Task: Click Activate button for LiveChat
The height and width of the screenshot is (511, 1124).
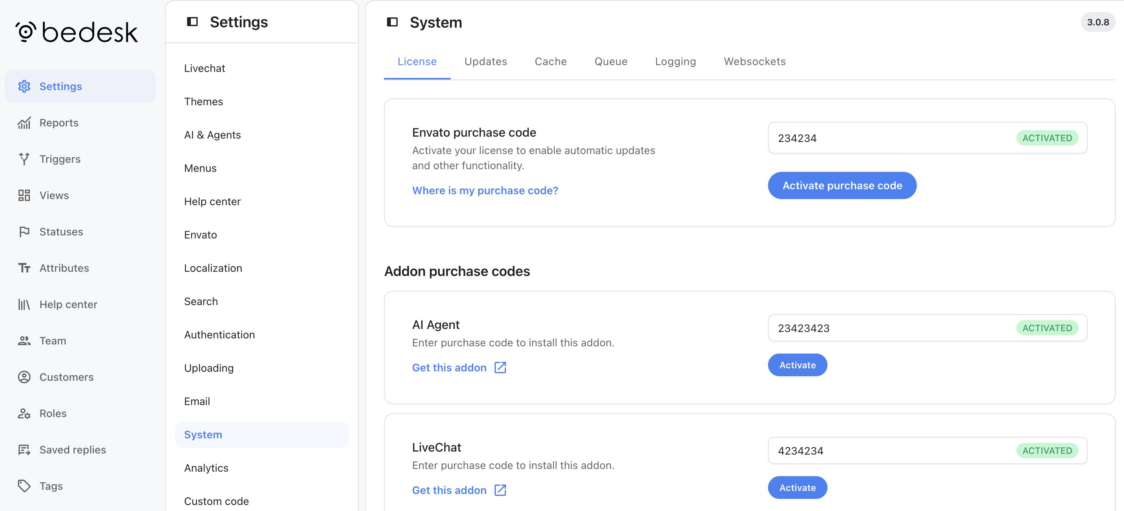Action: [797, 488]
